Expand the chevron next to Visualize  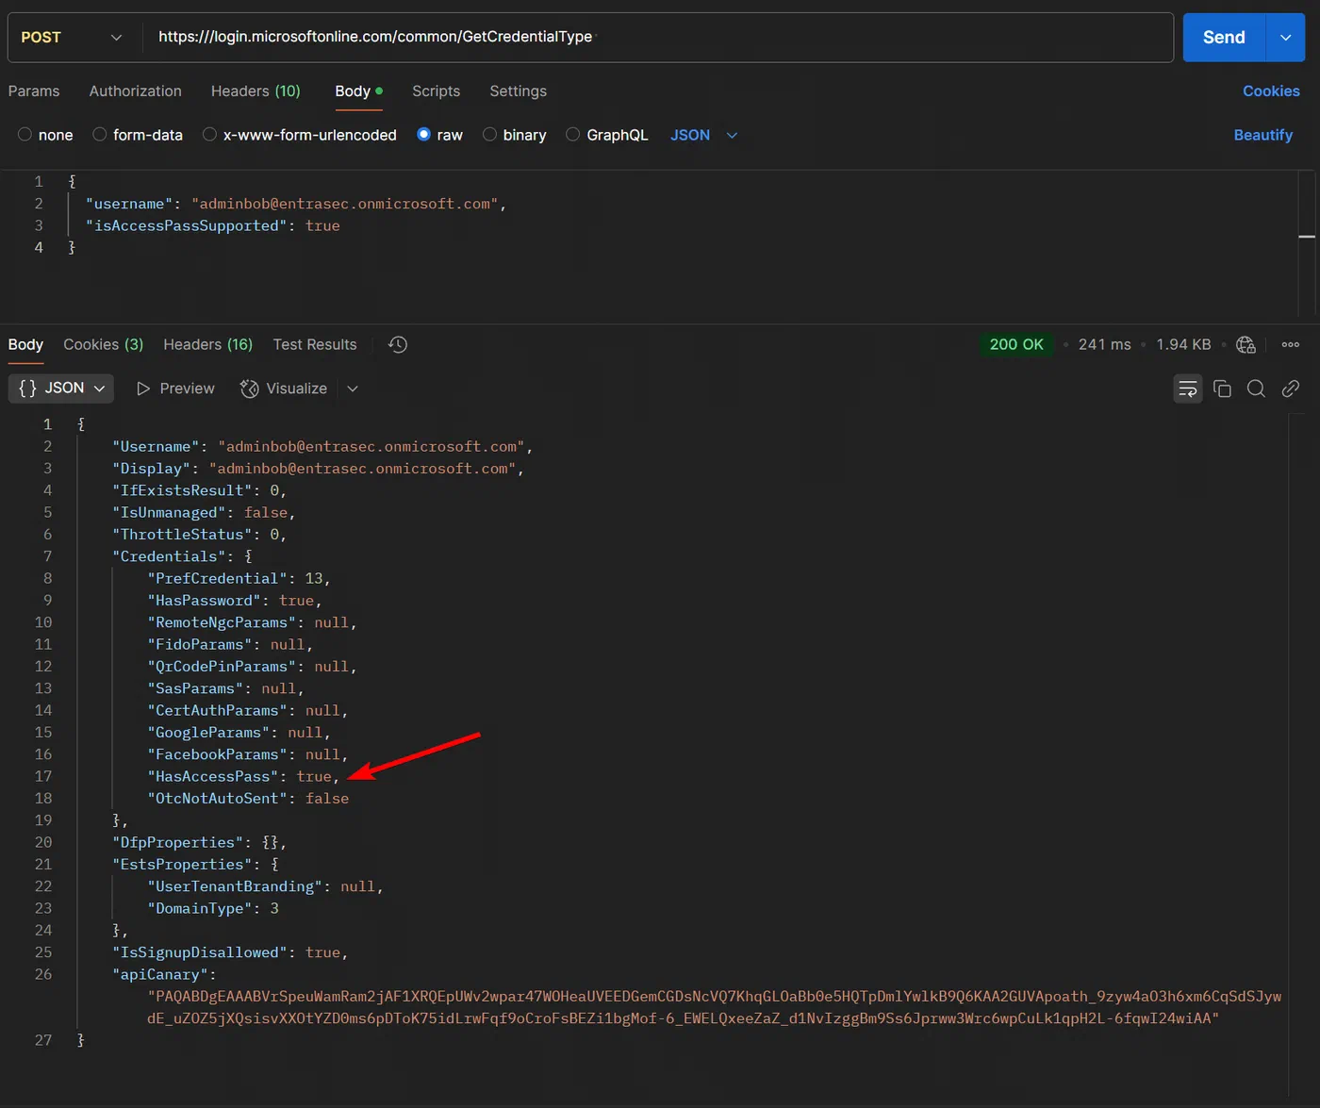(353, 389)
